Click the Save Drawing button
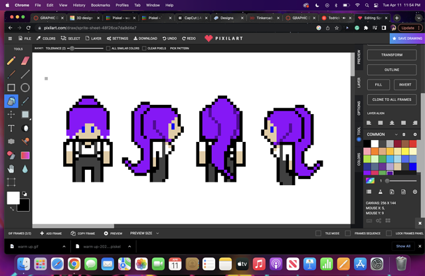Viewport: 425px width, 276px height. click(406, 38)
